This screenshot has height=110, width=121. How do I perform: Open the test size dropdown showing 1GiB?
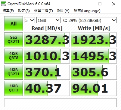[x=48, y=20]
